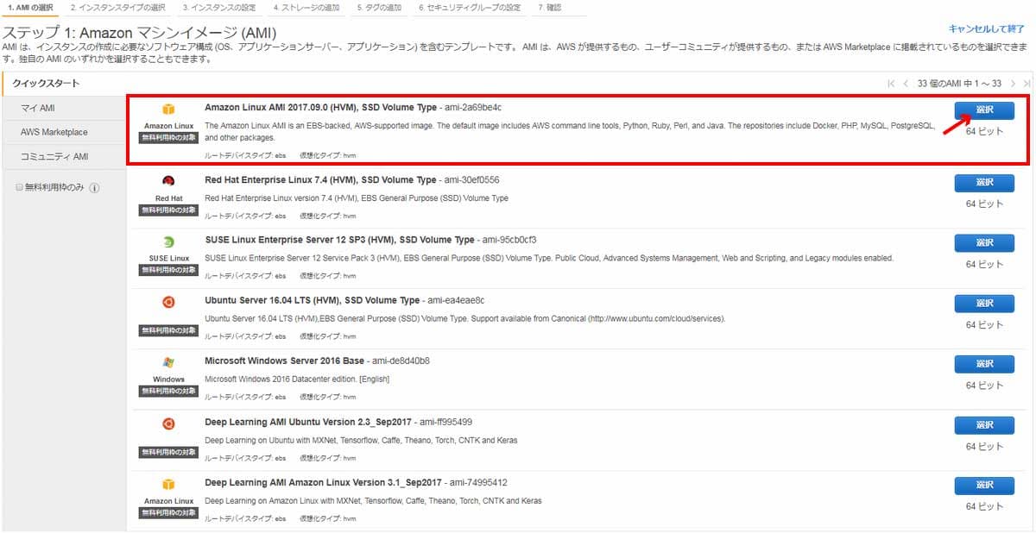Click the SUSE Linux chameleon logo

(168, 242)
